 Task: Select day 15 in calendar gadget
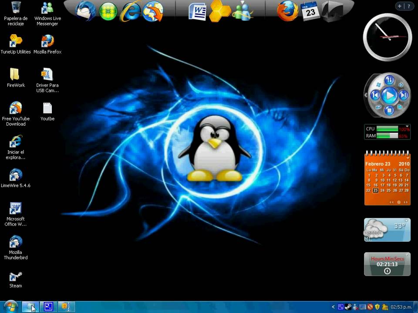coord(368,185)
